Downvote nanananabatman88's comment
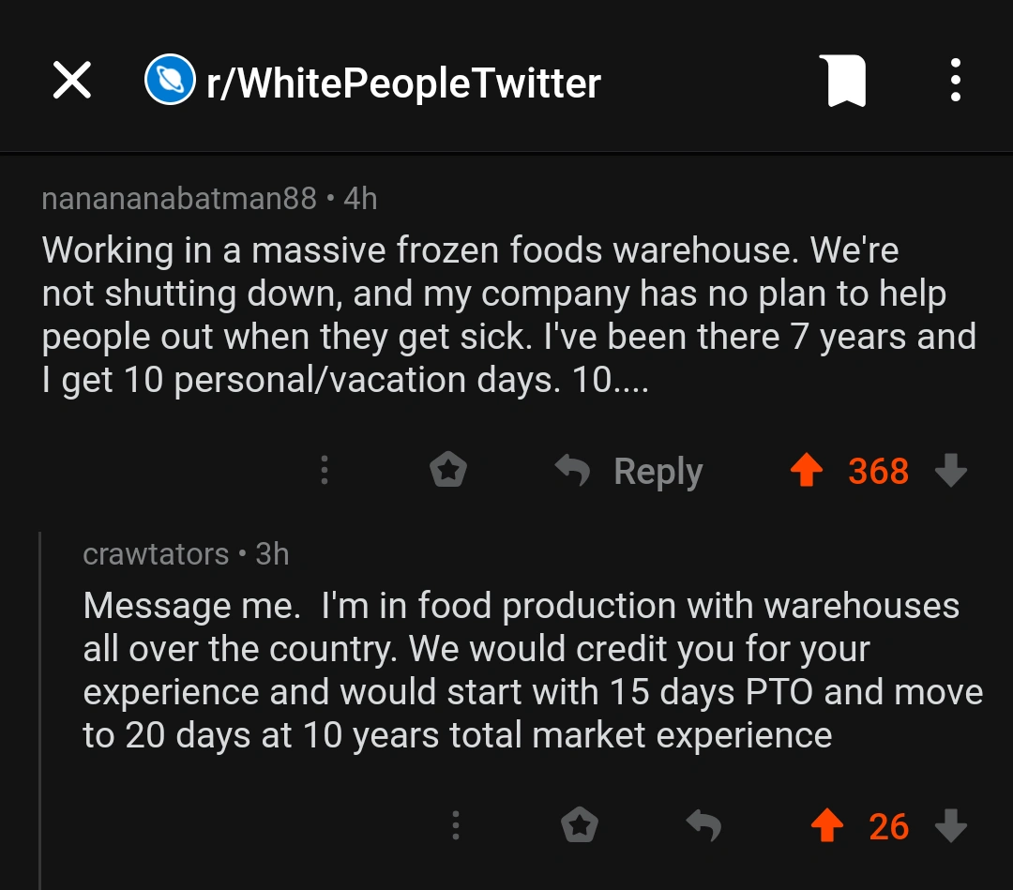Image resolution: width=1013 pixels, height=890 pixels. point(951,471)
